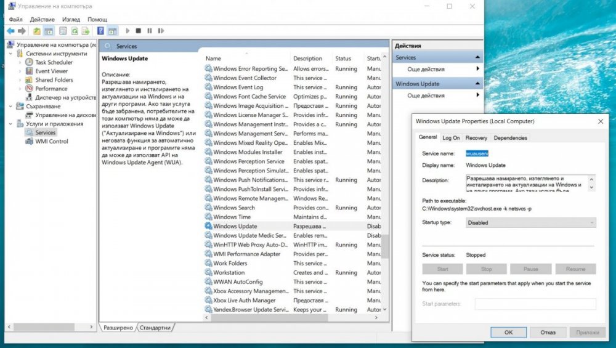This screenshot has height=348, width=616.
Task: Click the Forward arrow toolbar icon
Action: click(x=22, y=31)
